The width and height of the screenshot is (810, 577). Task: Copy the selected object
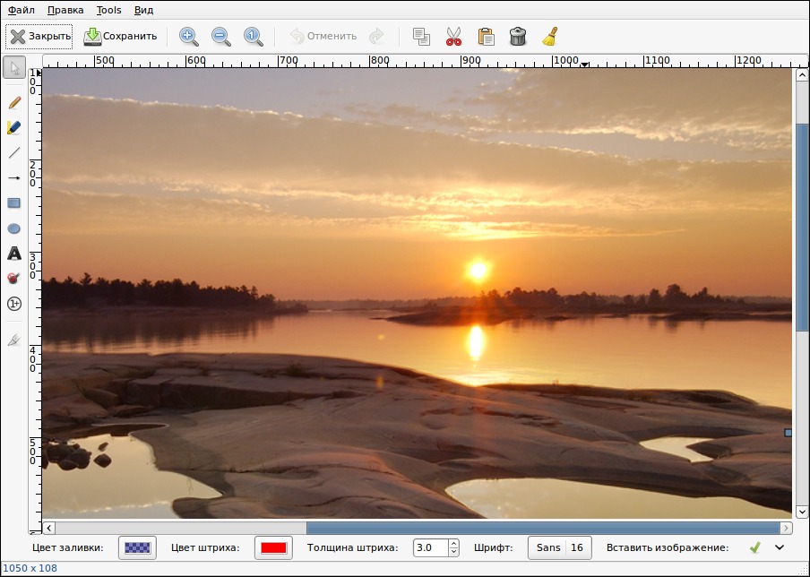click(x=421, y=36)
